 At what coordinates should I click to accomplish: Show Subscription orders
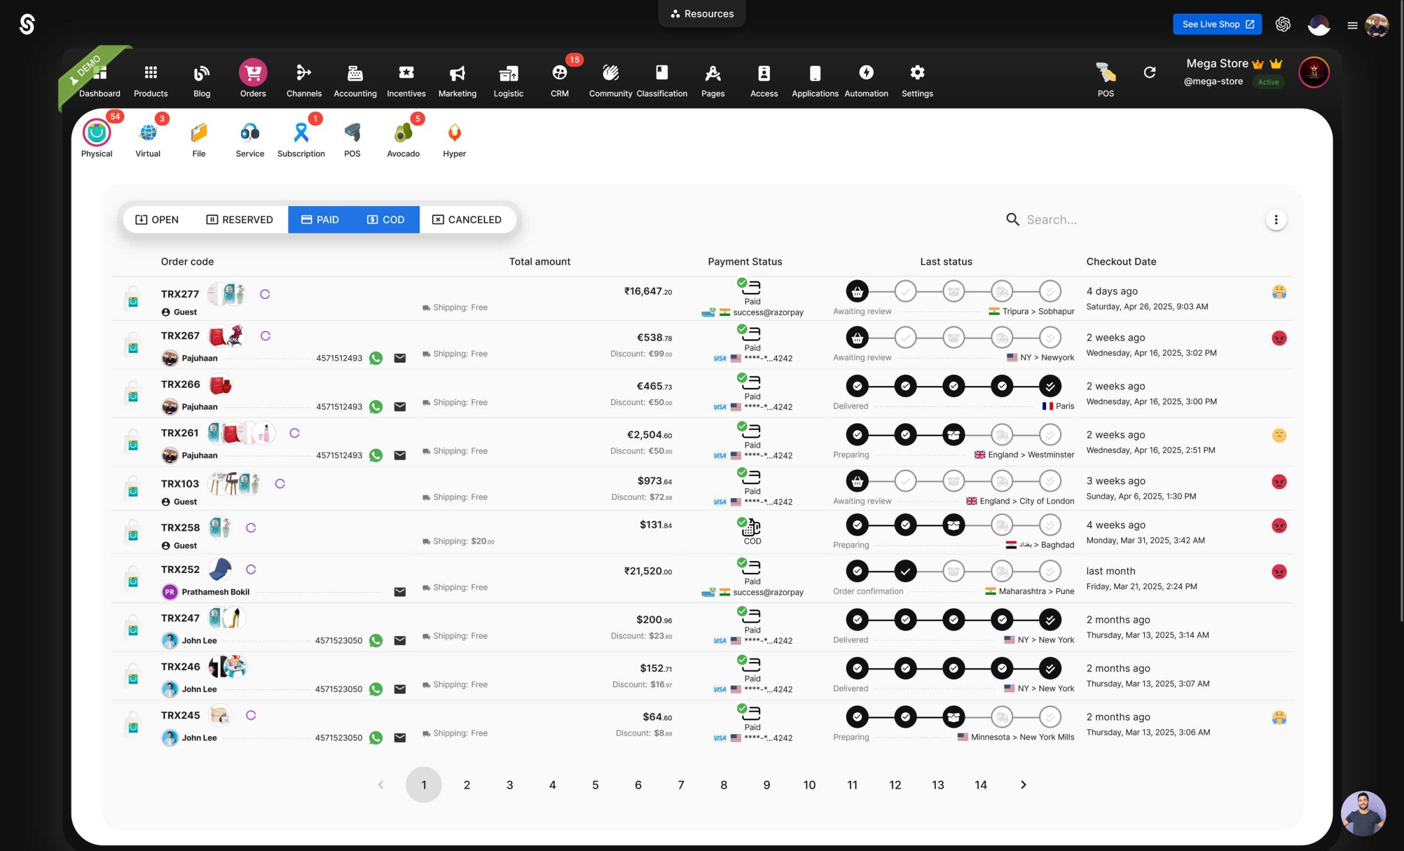(301, 139)
